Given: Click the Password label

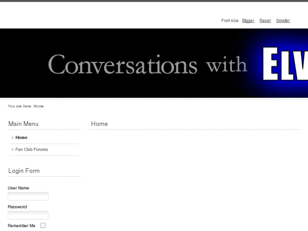Looking at the screenshot, I should [x=17, y=207].
